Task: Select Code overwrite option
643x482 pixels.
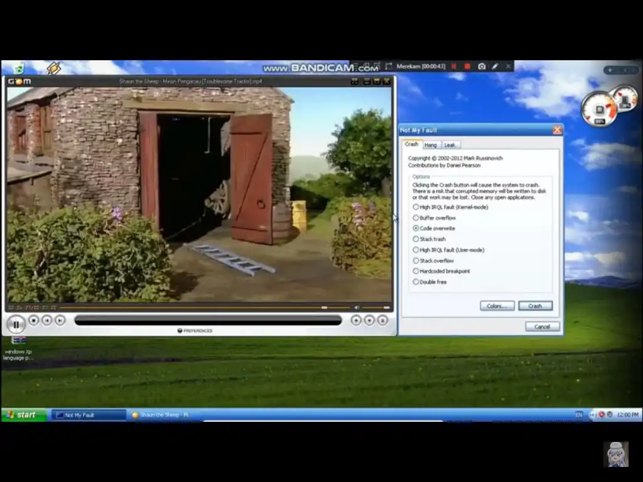Action: point(434,228)
